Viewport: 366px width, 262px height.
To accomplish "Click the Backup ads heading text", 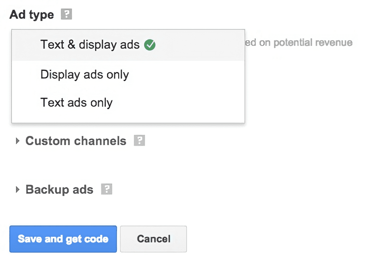I will pyautogui.click(x=59, y=189).
